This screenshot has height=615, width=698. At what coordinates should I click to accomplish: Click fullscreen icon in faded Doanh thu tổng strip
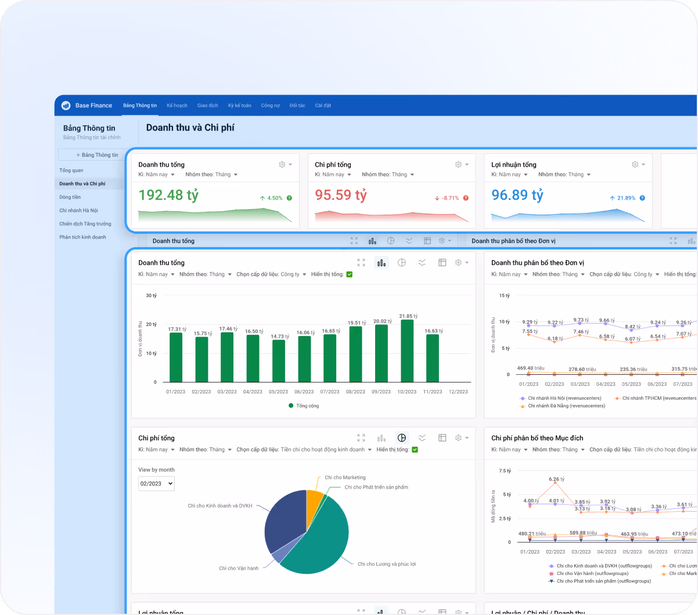(x=354, y=241)
